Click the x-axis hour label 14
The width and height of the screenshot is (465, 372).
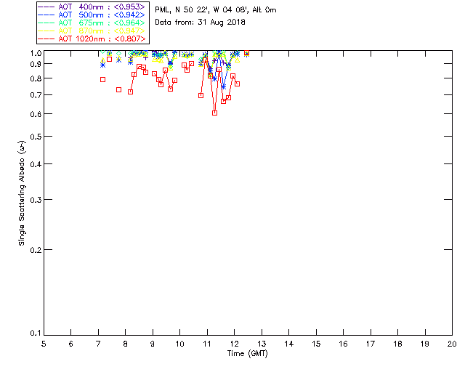pos(289,344)
